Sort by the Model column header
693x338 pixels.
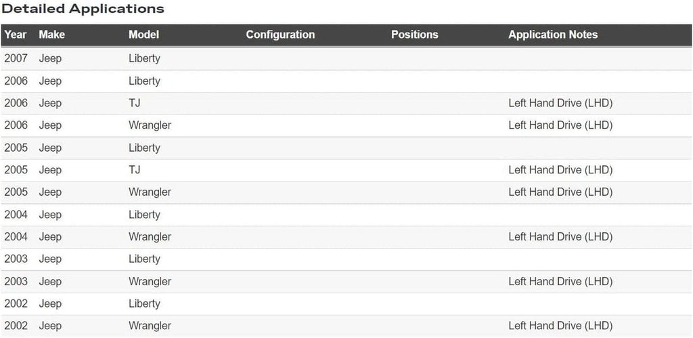(x=143, y=35)
